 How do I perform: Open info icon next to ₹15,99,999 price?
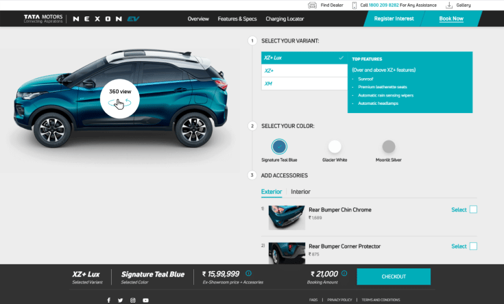point(248,273)
